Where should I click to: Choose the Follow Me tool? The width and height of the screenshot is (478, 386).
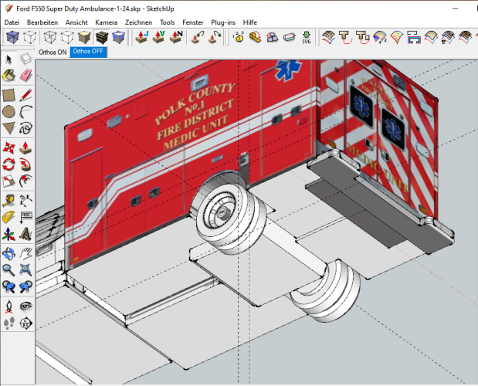tap(26, 164)
